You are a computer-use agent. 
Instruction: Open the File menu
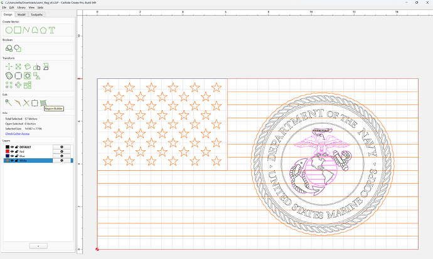pyautogui.click(x=4, y=8)
